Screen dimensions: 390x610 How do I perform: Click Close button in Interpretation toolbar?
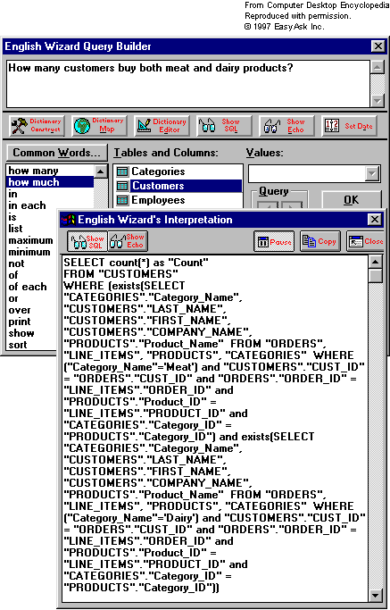pyautogui.click(x=366, y=241)
